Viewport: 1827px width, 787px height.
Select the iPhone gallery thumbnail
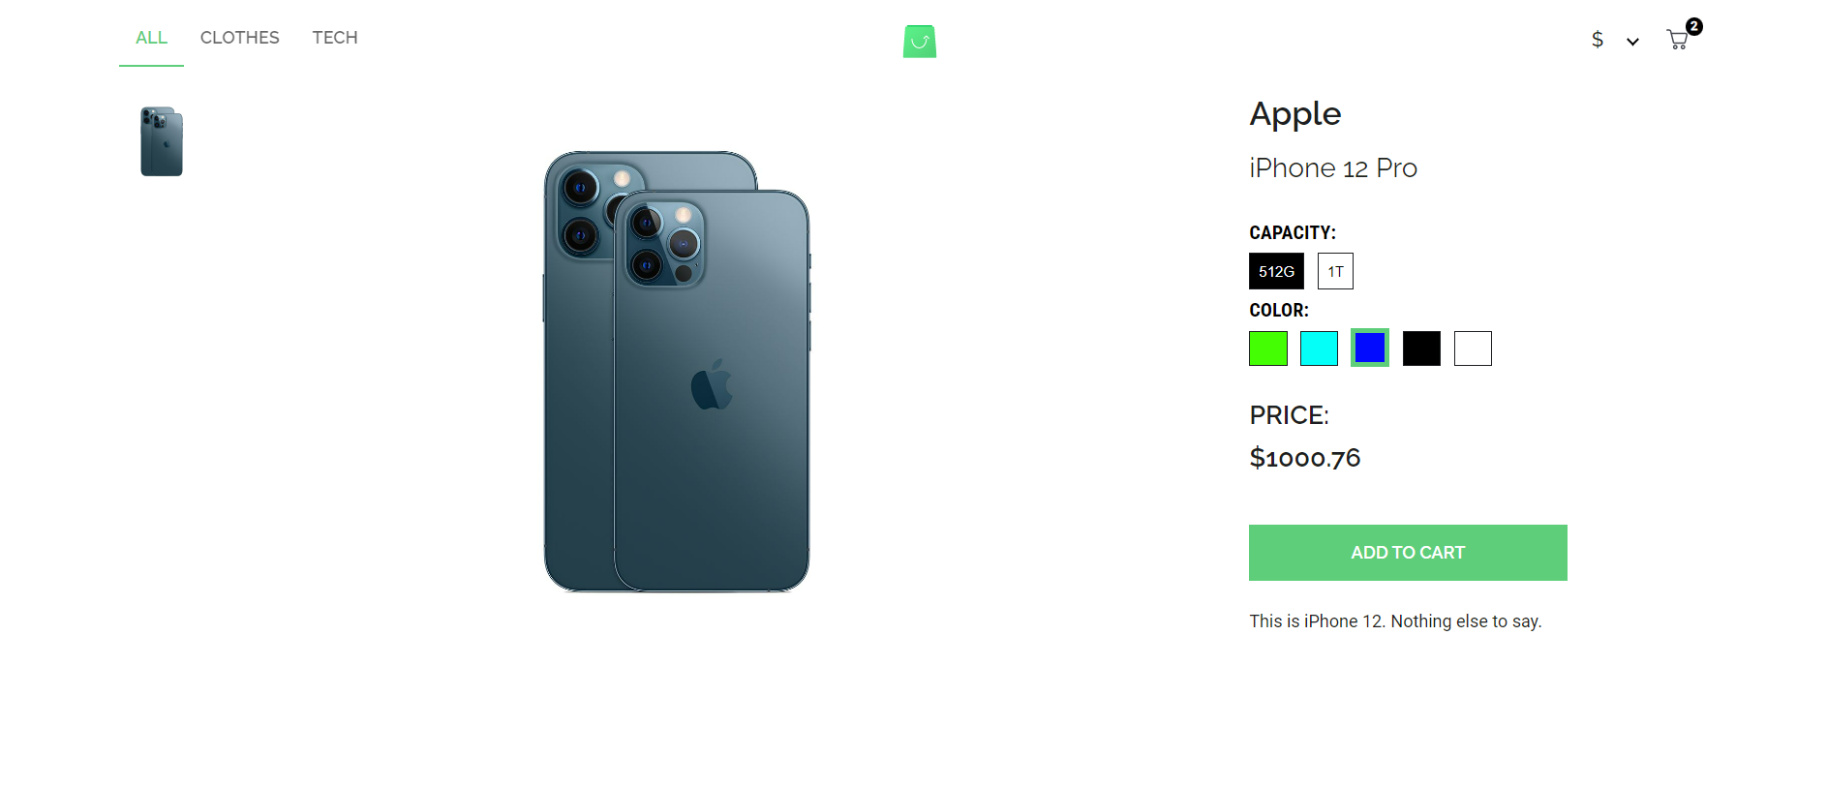point(162,141)
